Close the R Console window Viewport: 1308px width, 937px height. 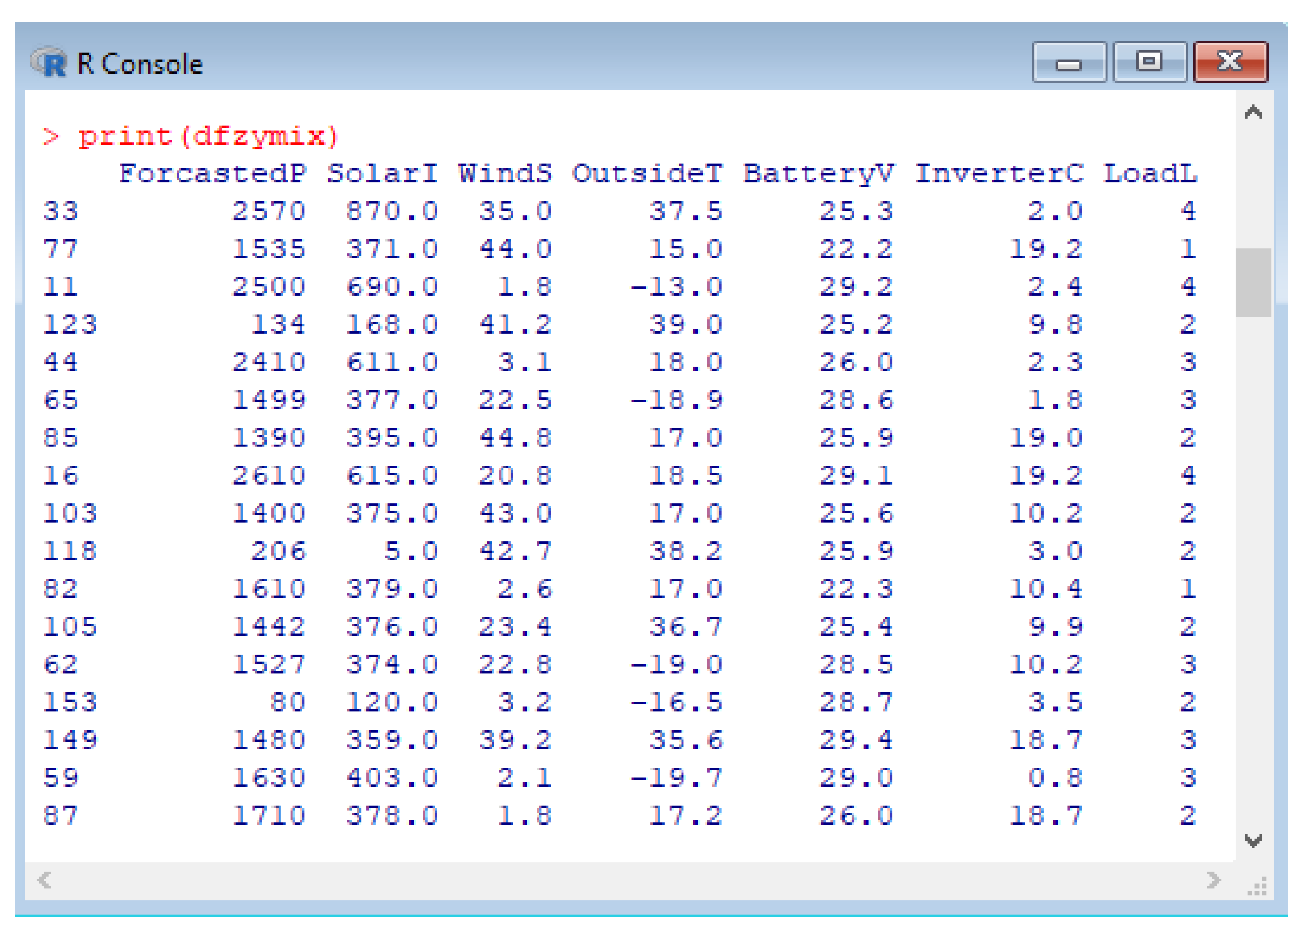[x=1230, y=62]
